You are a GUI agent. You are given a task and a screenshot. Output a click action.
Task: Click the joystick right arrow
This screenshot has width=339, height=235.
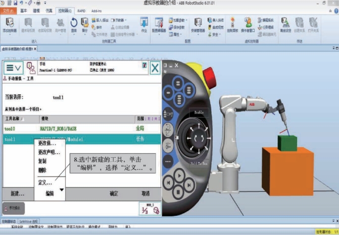click(x=209, y=138)
